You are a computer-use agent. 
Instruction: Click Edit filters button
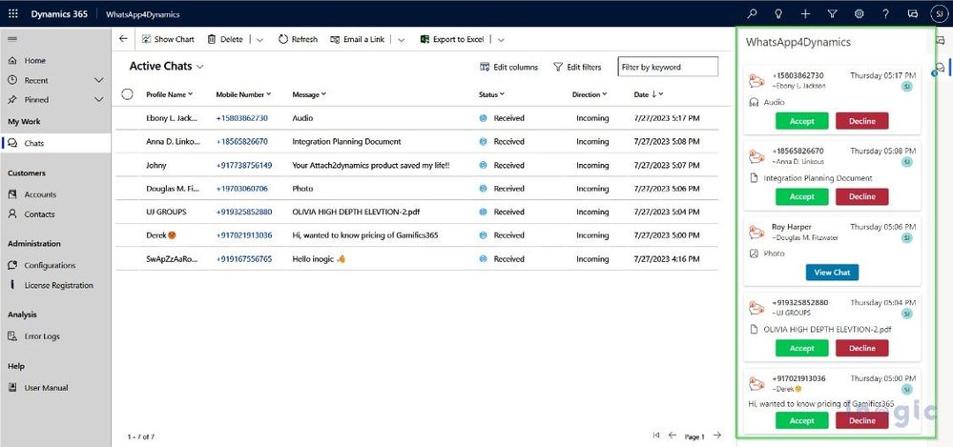(577, 68)
